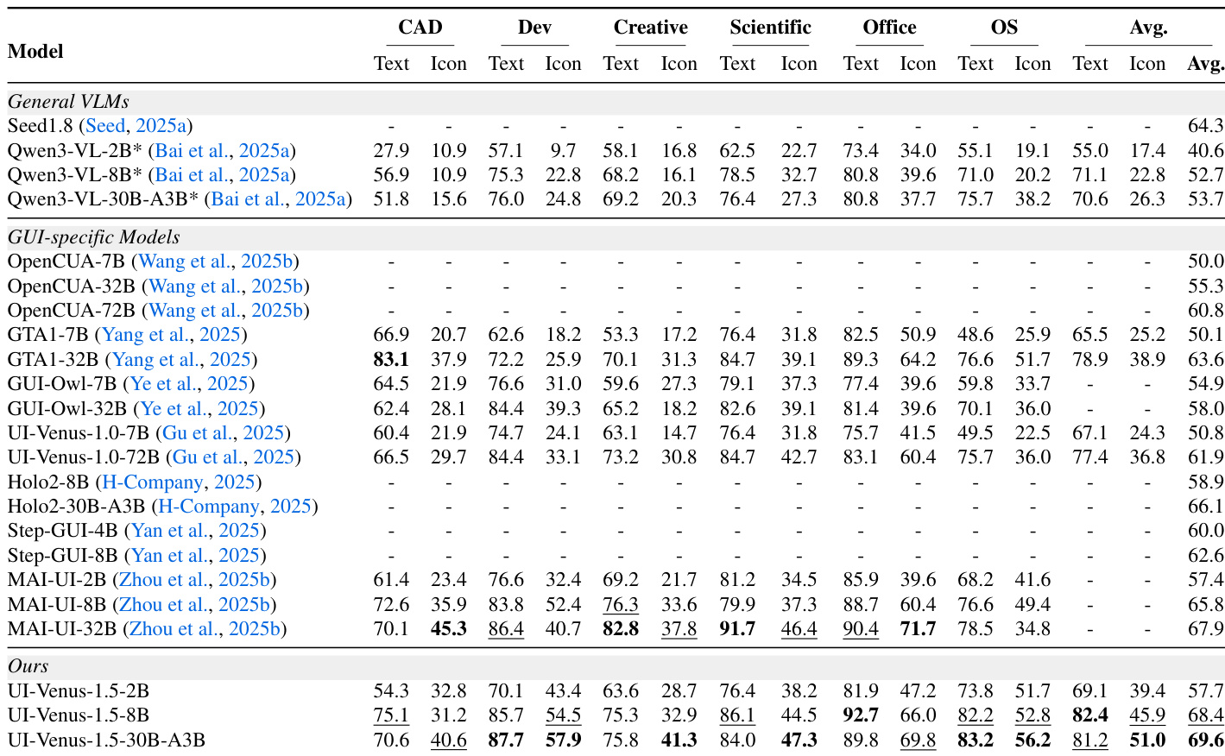Click the 2025a year link beside Seed1.8

tap(161, 126)
